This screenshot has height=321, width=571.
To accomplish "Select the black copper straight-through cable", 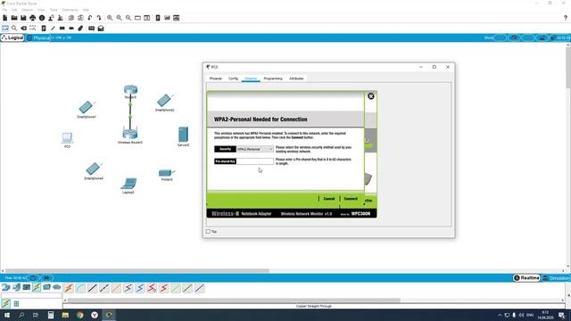I will (x=92, y=288).
